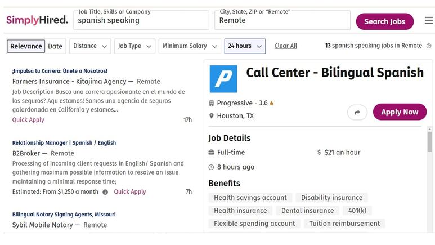Click the job details scrollbar
The image size is (435, 245).
pyautogui.click(x=430, y=141)
